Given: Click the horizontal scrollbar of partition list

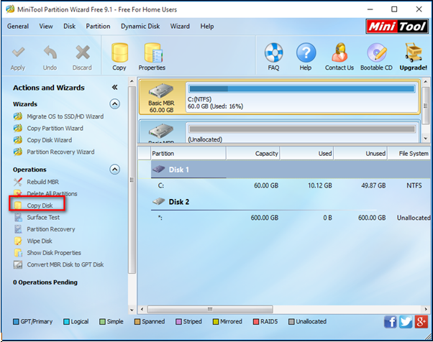Looking at the screenshot, I should point(284,309).
